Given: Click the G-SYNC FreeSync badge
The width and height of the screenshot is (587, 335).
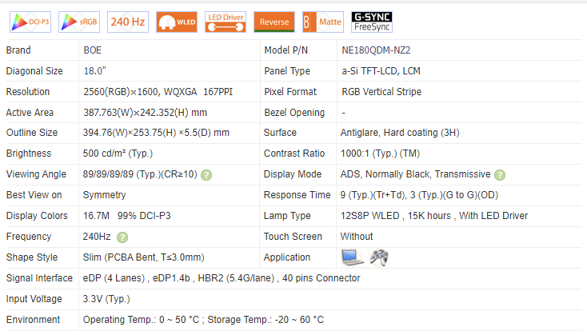Looking at the screenshot, I should click(x=372, y=22).
